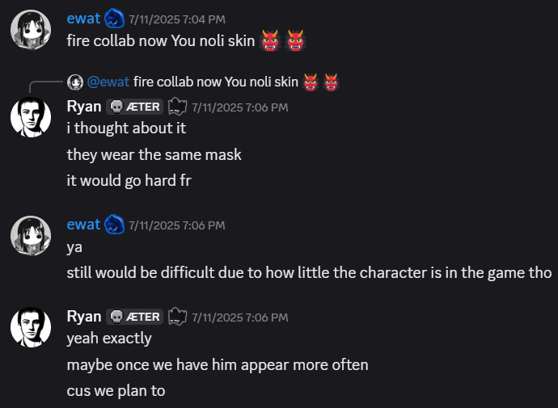Image resolution: width=558 pixels, height=408 pixels.
Task: Click the ÆTER server tag above "i thought about it"
Action: pos(135,107)
